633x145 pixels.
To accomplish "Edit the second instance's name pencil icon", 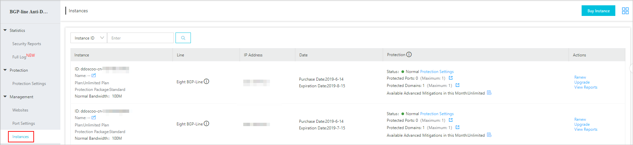I will coord(94,117).
